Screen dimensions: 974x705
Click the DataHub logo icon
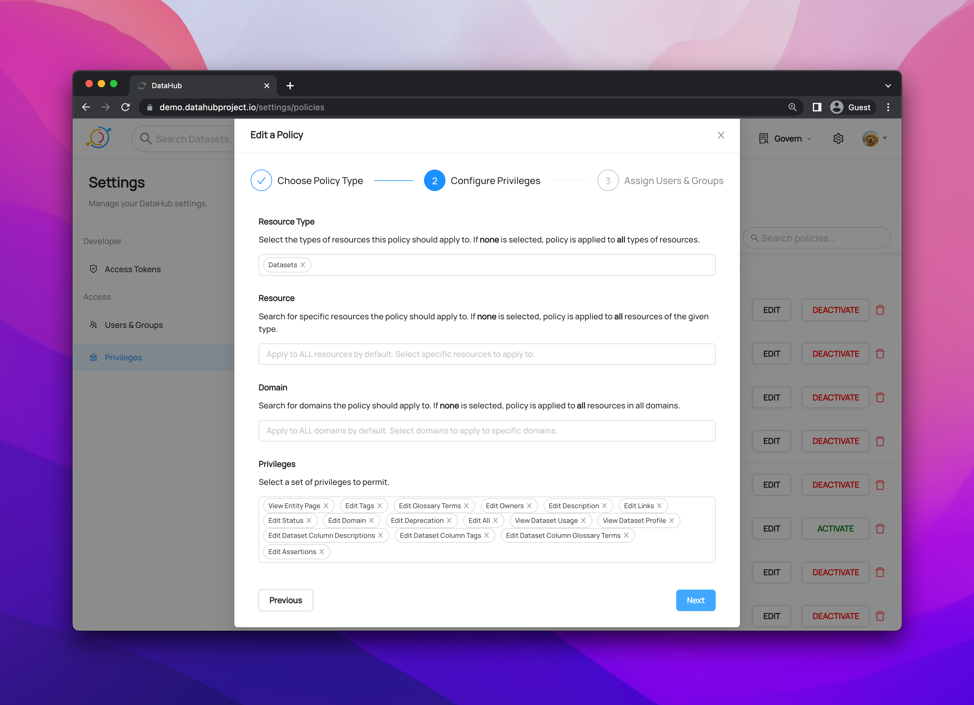pyautogui.click(x=99, y=138)
